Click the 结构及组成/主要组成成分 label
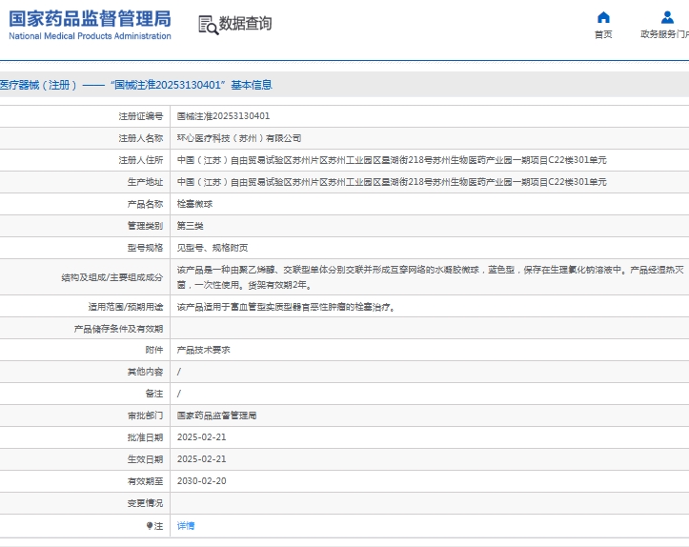Screen dimensions: 689x547 (x=112, y=277)
